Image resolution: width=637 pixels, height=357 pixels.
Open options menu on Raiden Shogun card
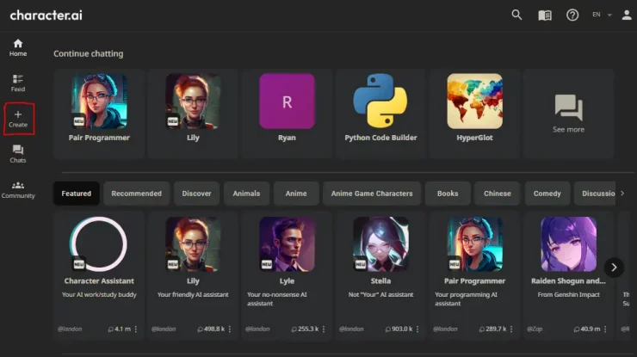coord(605,329)
